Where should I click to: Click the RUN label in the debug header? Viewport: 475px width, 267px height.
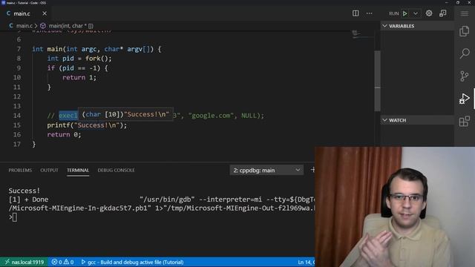click(394, 13)
